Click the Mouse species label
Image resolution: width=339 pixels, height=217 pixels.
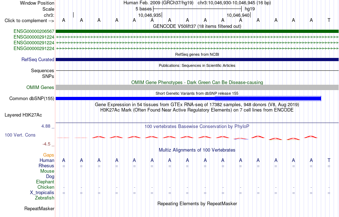tap(47, 171)
